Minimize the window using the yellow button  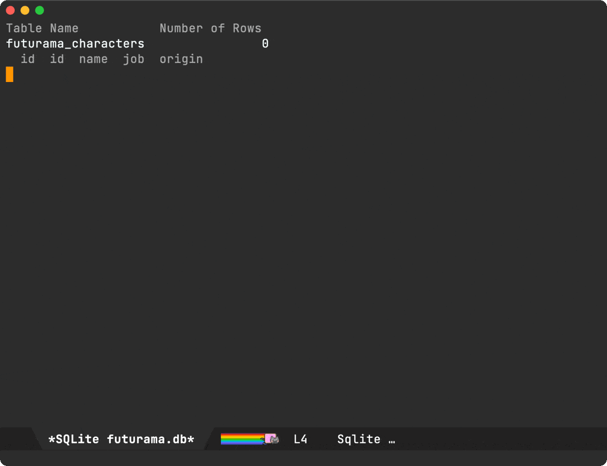25,10
